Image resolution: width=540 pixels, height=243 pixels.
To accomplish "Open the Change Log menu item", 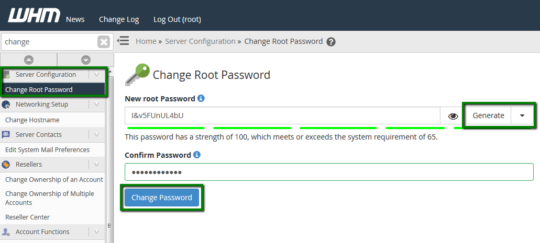I will [119, 19].
